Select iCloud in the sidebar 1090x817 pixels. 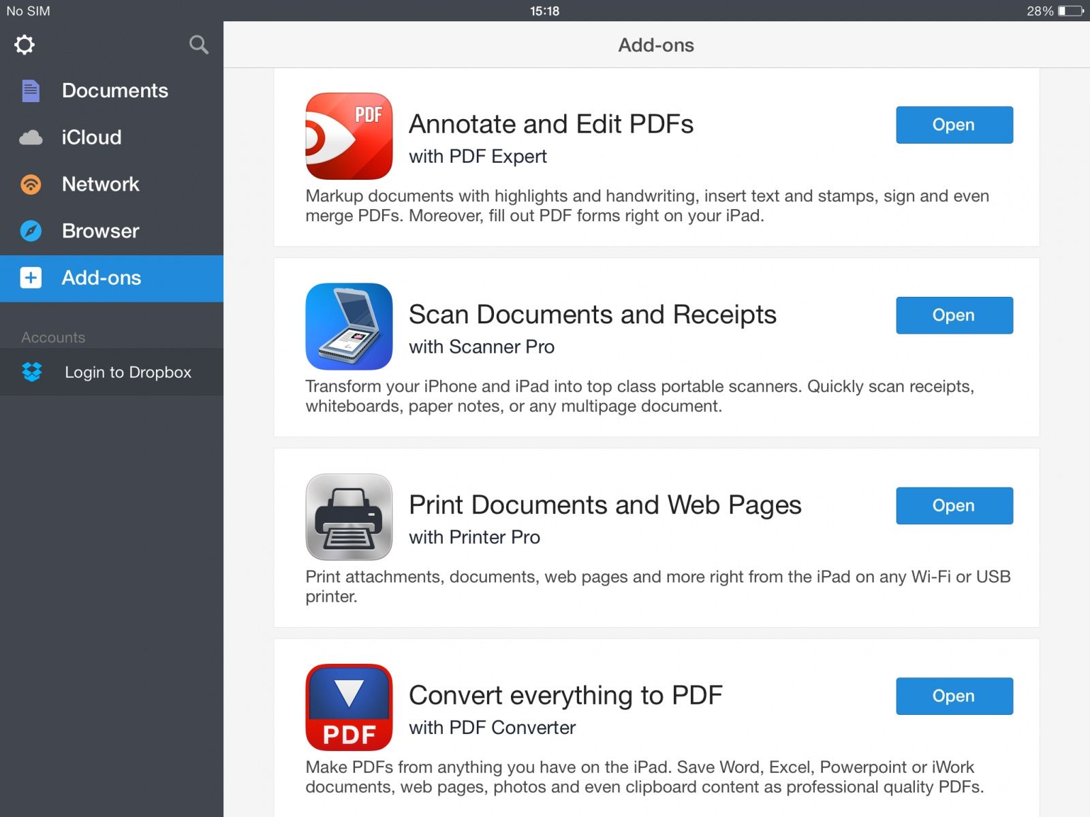pos(112,138)
